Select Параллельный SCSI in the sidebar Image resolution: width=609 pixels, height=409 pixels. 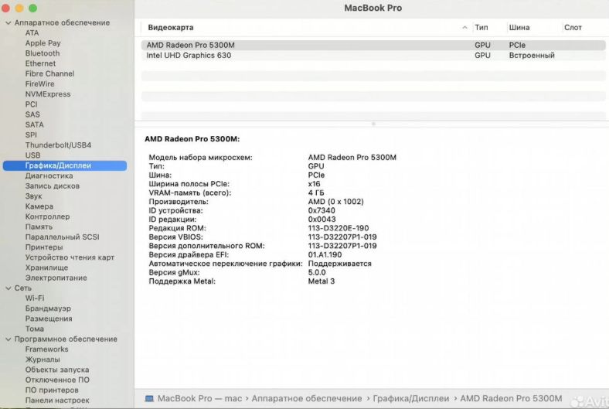62,237
